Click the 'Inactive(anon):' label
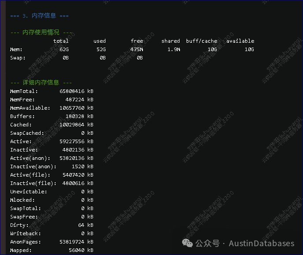Screen dimensions: 303x255 coord(33,166)
